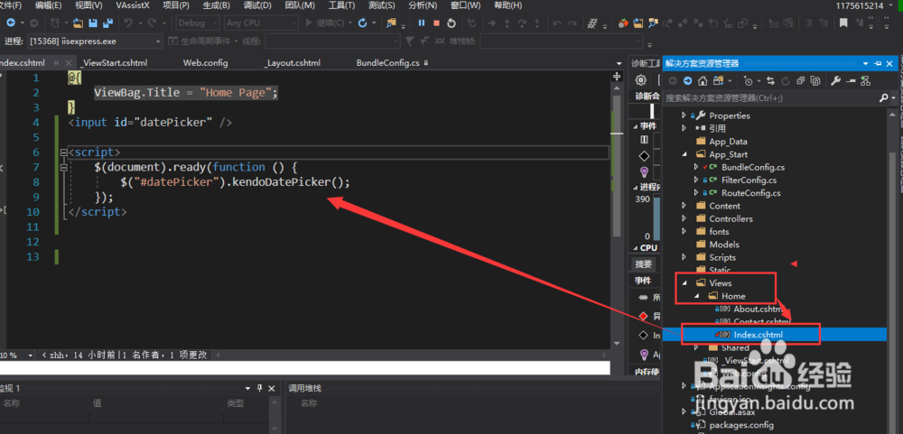Click the Refresh browser icon next to 继续

[362, 23]
